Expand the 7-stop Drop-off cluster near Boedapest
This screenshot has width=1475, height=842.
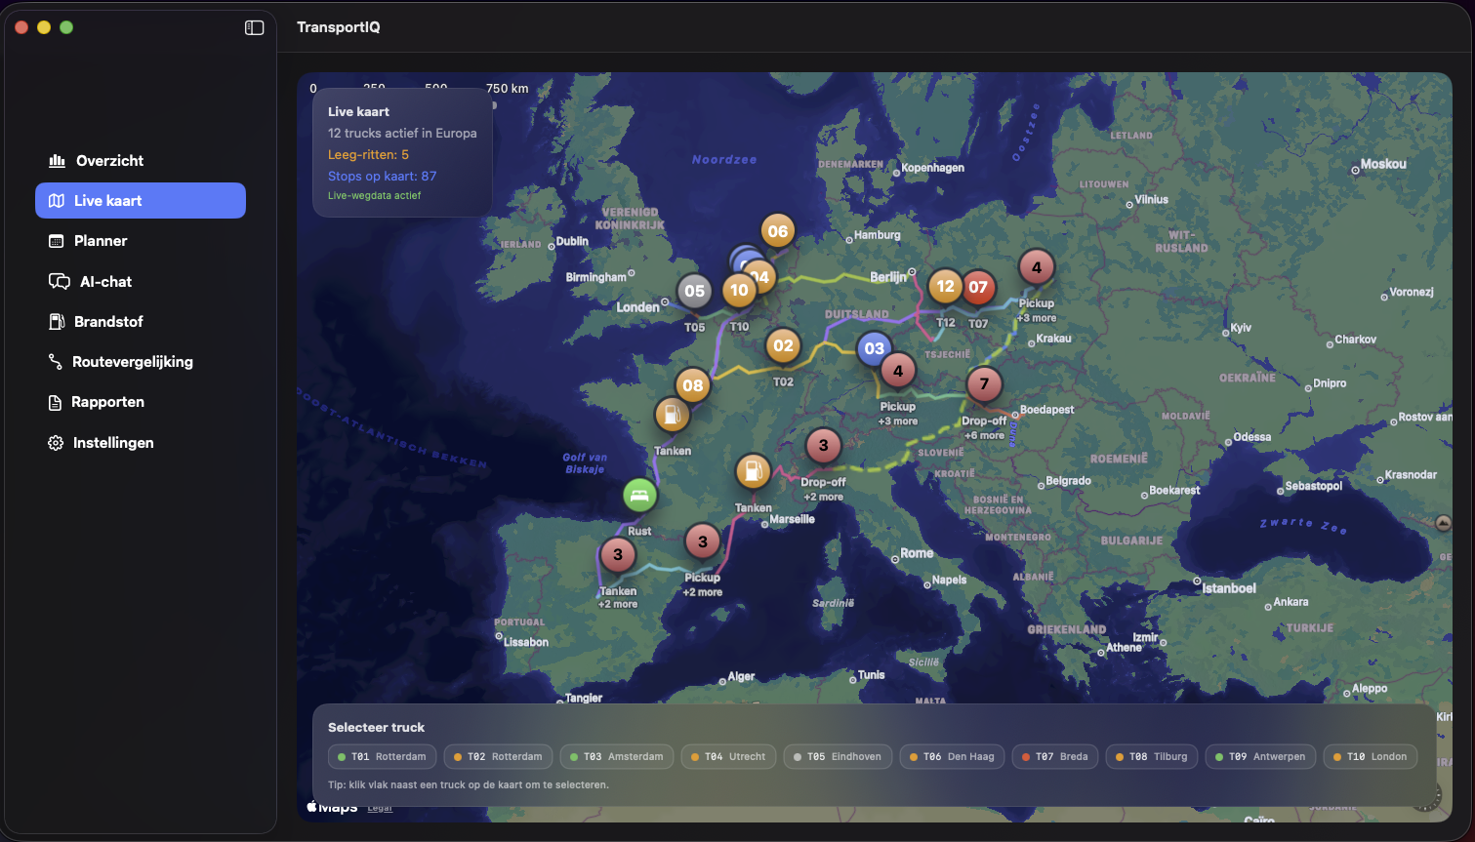pos(984,383)
